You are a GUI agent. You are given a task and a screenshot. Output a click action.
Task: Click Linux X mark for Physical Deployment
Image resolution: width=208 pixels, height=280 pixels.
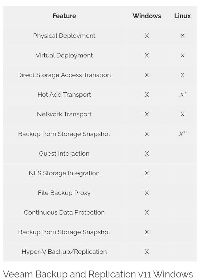[182, 36]
